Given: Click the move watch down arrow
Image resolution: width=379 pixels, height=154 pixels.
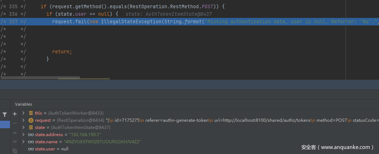Looking at the screenshot, I should [15, 141].
